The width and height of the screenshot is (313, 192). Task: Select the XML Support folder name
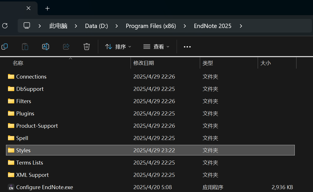point(32,175)
